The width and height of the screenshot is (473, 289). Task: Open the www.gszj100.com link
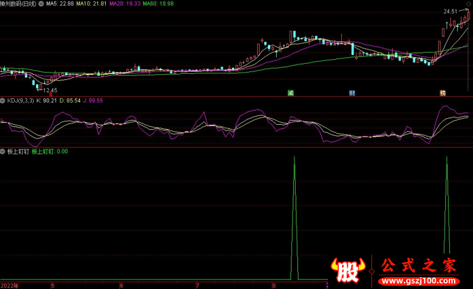click(418, 279)
